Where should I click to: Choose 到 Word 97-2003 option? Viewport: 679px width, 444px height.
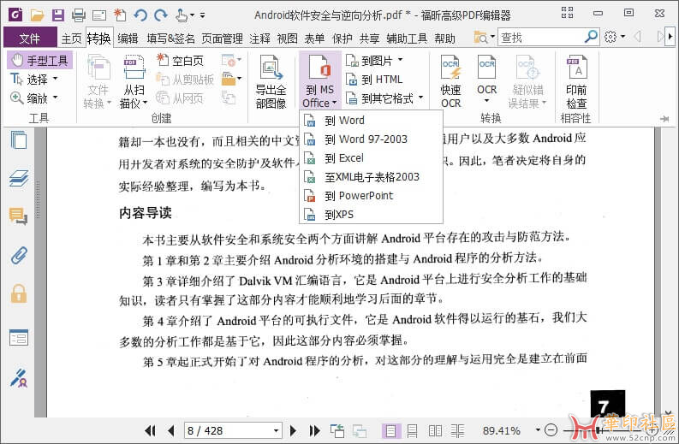click(x=371, y=139)
